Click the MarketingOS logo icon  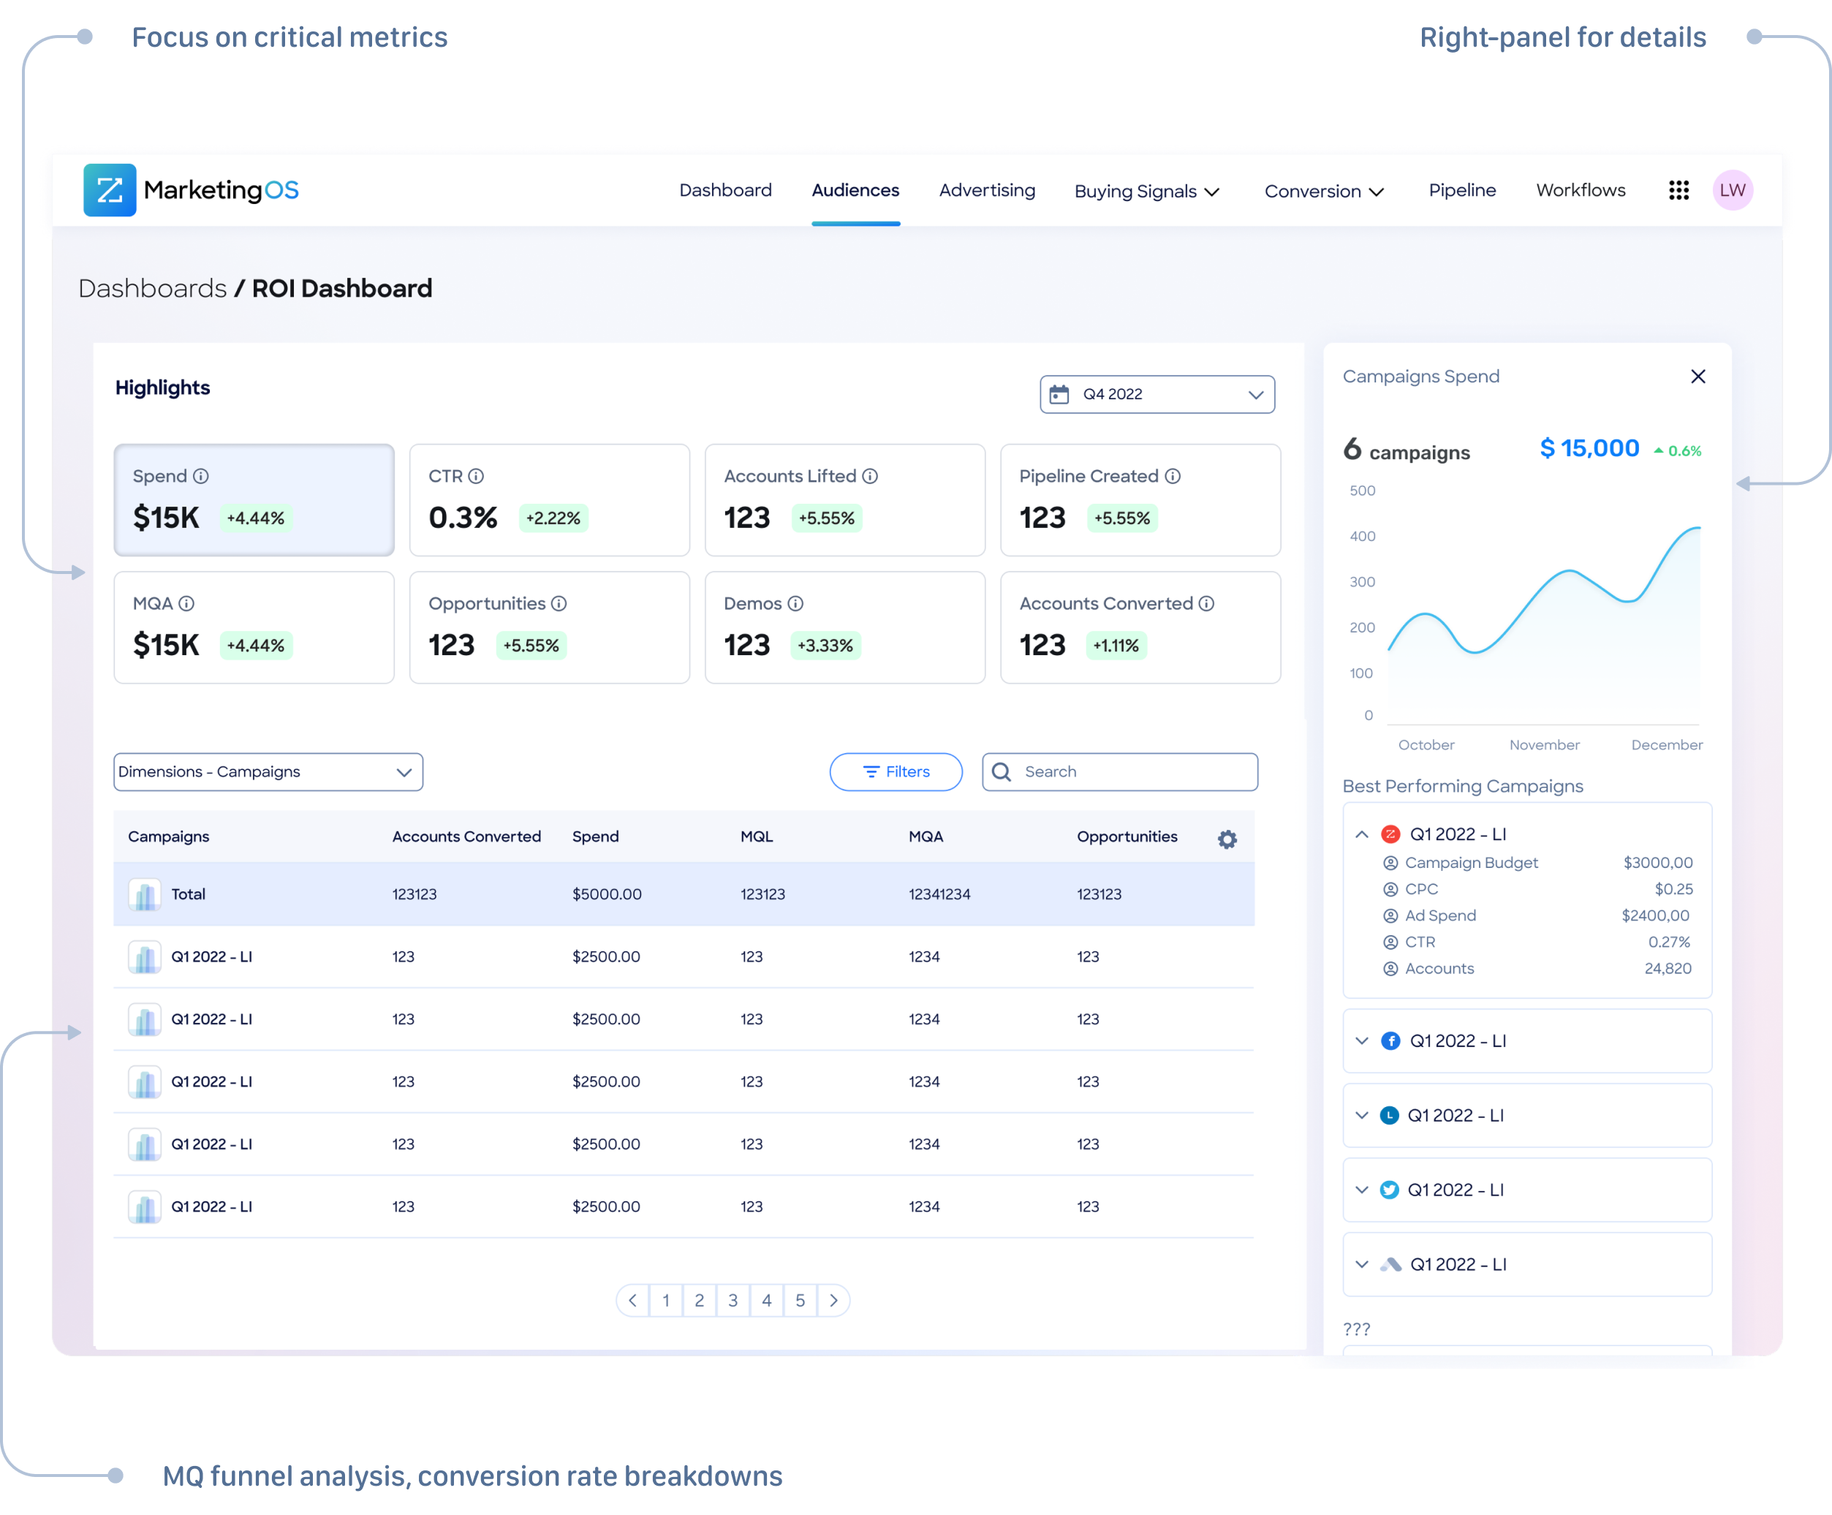click(110, 190)
